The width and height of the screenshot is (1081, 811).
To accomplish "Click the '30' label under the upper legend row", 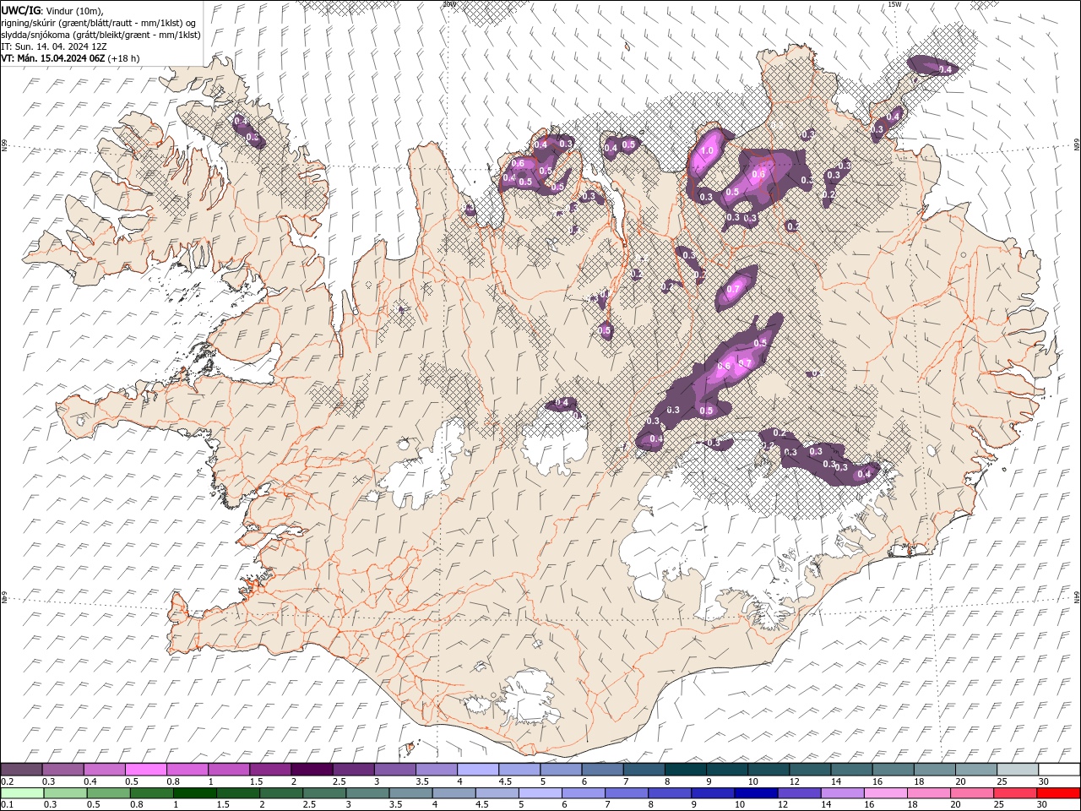I will (1044, 781).
